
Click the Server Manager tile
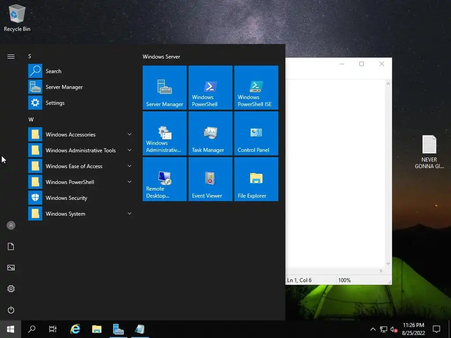(x=165, y=88)
